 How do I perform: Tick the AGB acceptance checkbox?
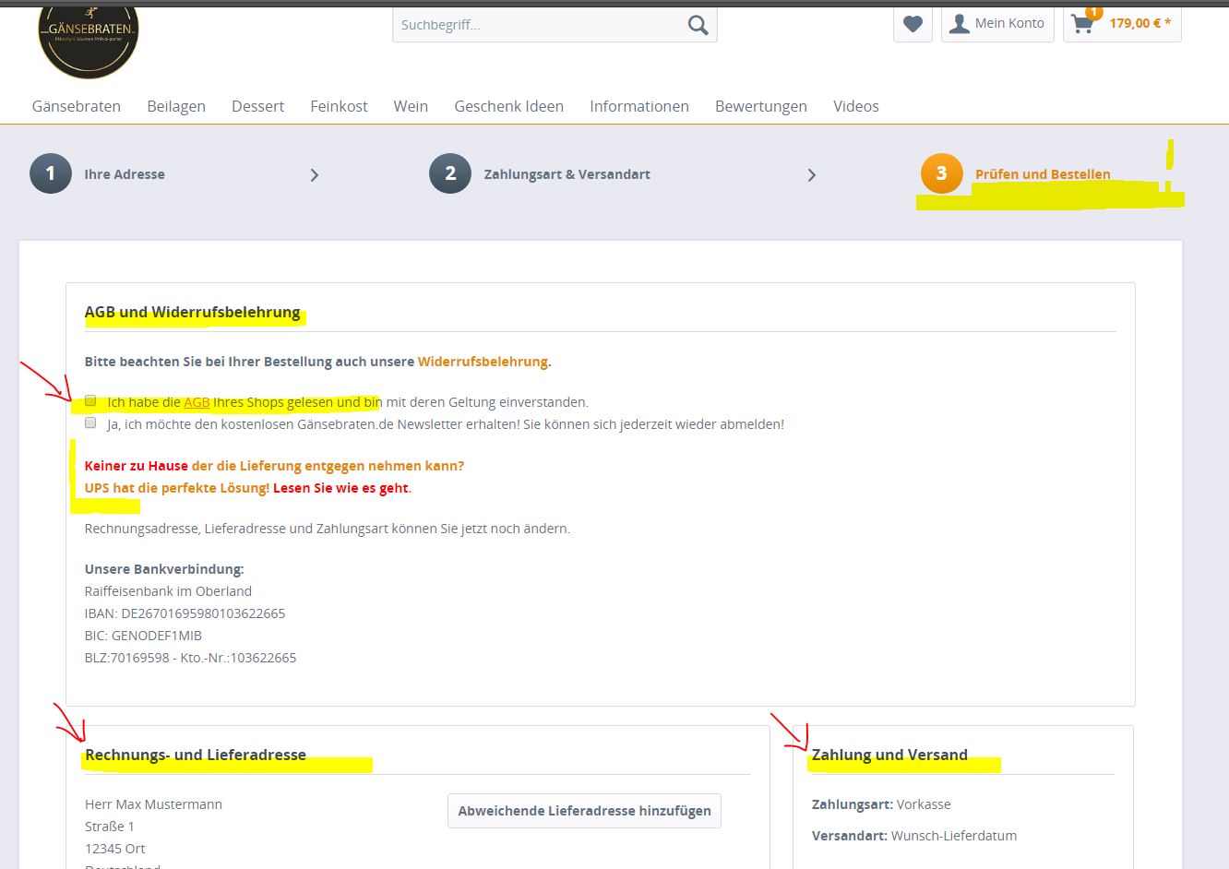click(x=90, y=401)
